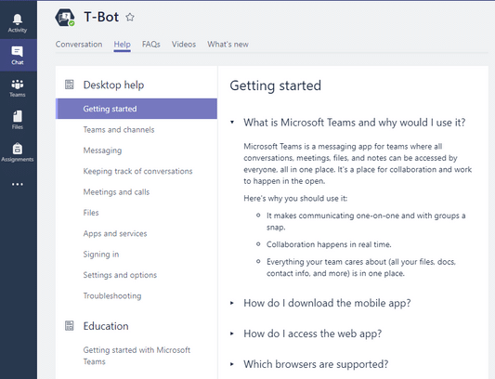Open the FAQs tab

[150, 45]
